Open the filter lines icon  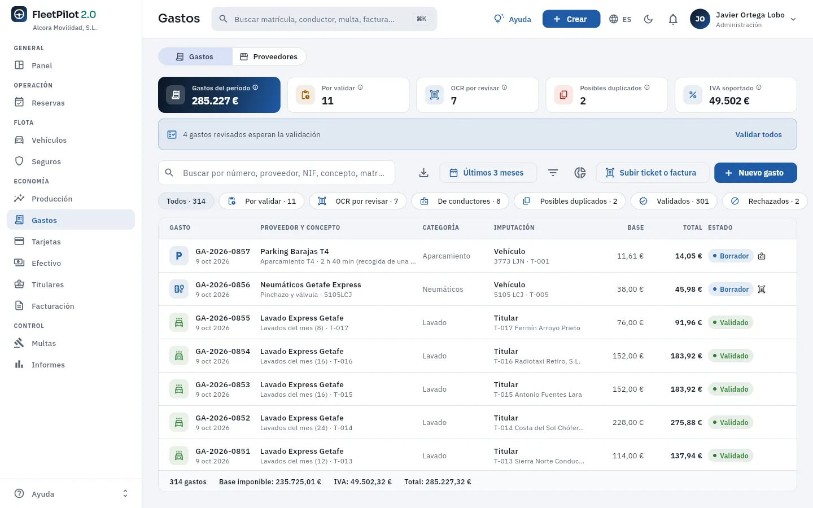click(x=553, y=173)
